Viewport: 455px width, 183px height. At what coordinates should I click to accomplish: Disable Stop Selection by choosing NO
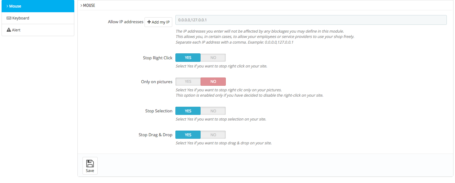click(x=213, y=111)
